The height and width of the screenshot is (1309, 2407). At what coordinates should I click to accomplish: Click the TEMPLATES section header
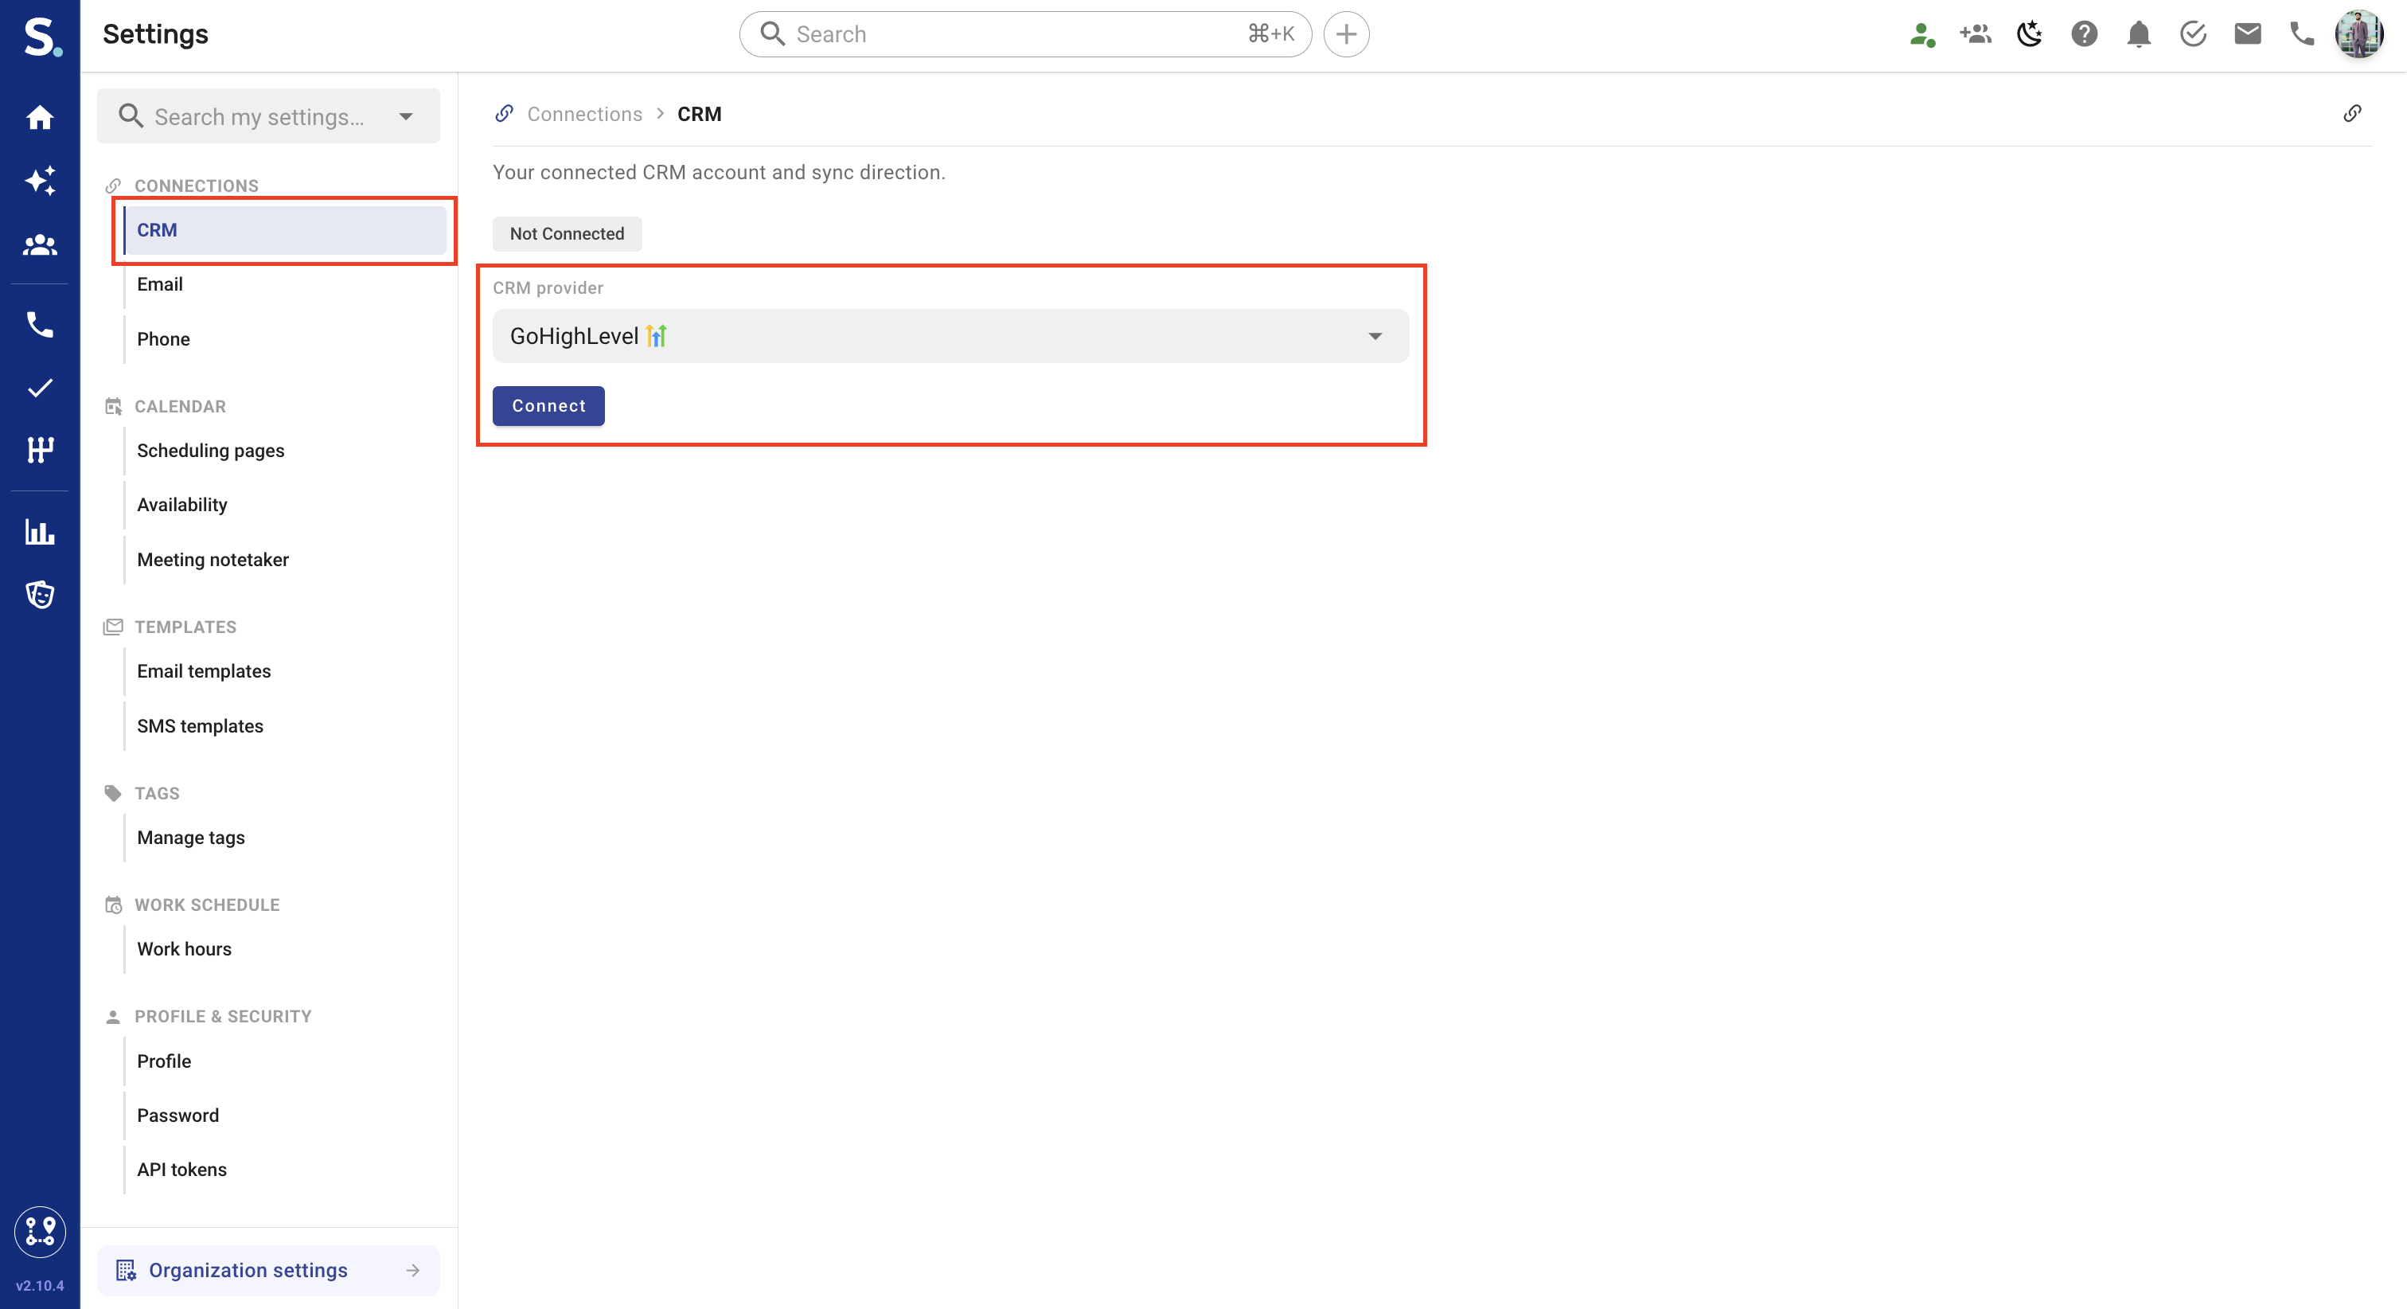pyautogui.click(x=185, y=627)
